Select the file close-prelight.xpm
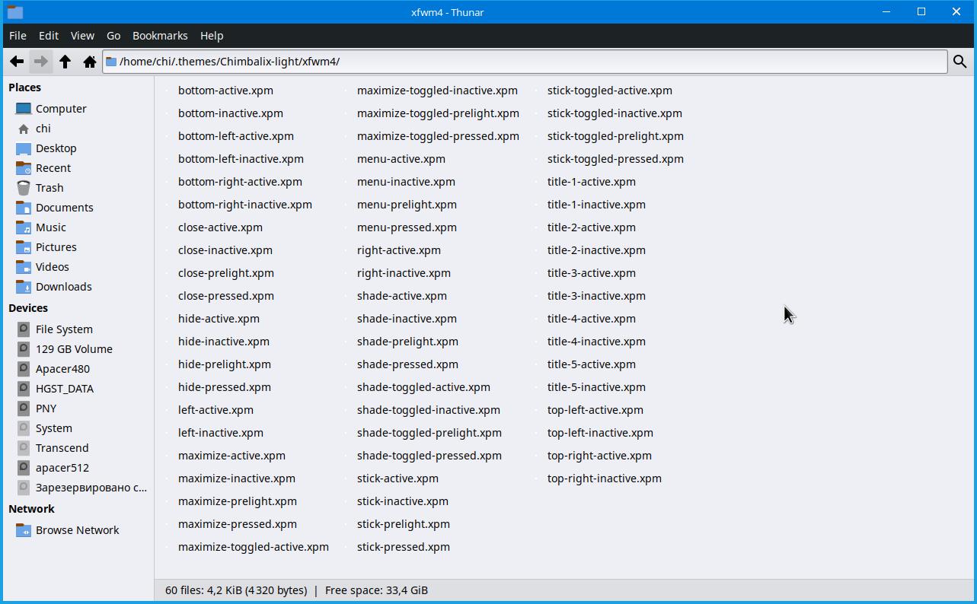This screenshot has height=604, width=977. point(226,273)
